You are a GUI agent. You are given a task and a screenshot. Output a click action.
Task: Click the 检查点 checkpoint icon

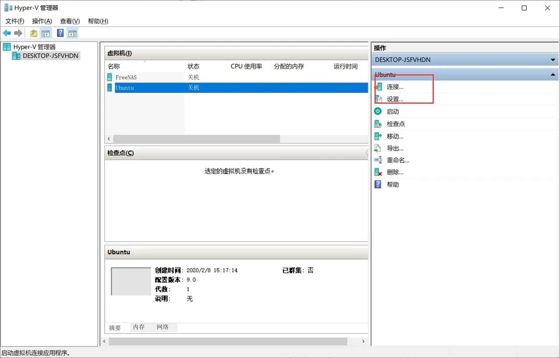pos(378,124)
